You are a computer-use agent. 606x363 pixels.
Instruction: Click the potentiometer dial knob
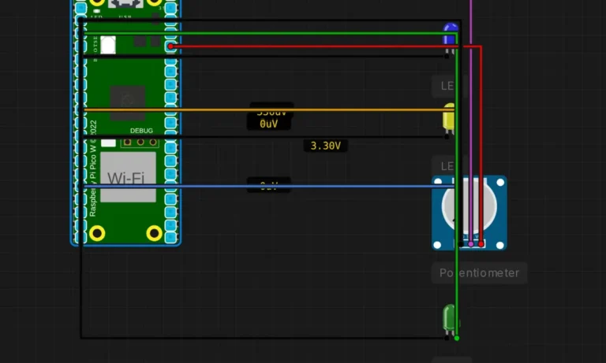[469, 206]
